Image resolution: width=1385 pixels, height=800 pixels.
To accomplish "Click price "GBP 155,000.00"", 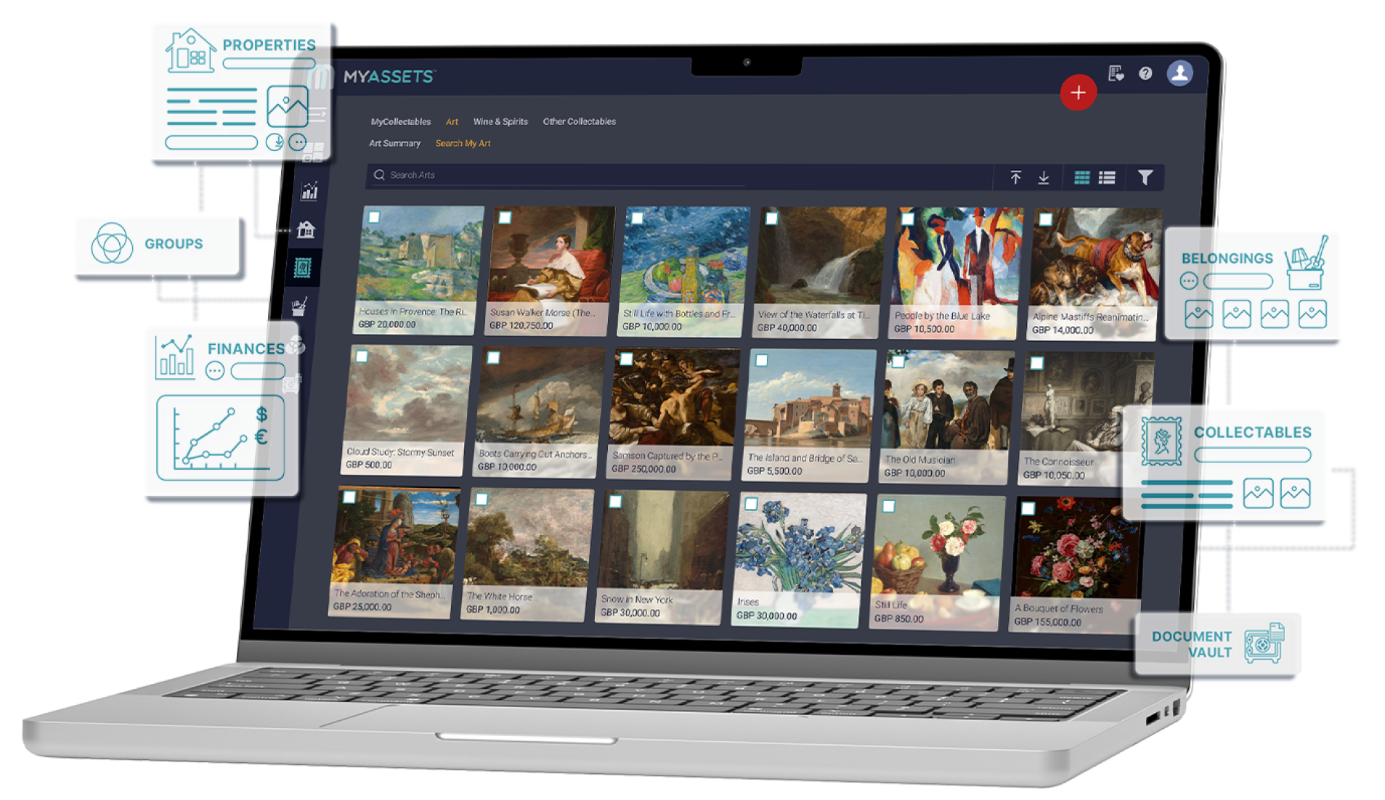I will (1047, 622).
